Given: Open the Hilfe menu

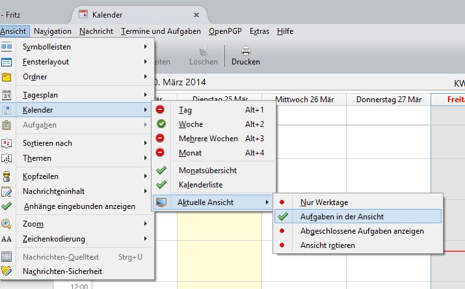Looking at the screenshot, I should tap(285, 31).
